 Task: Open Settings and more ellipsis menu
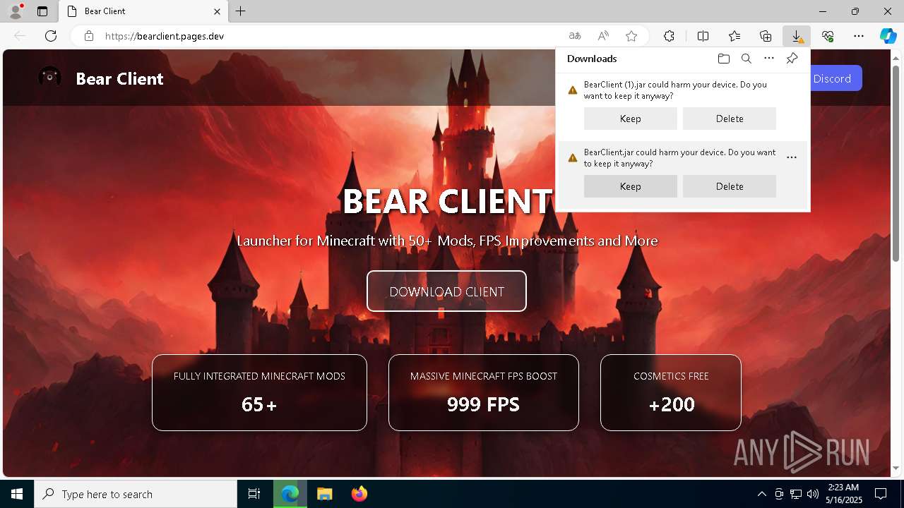pos(859,36)
